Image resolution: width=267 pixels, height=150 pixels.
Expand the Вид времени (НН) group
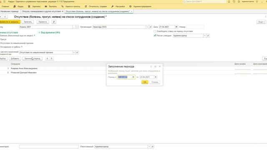pos(49,32)
